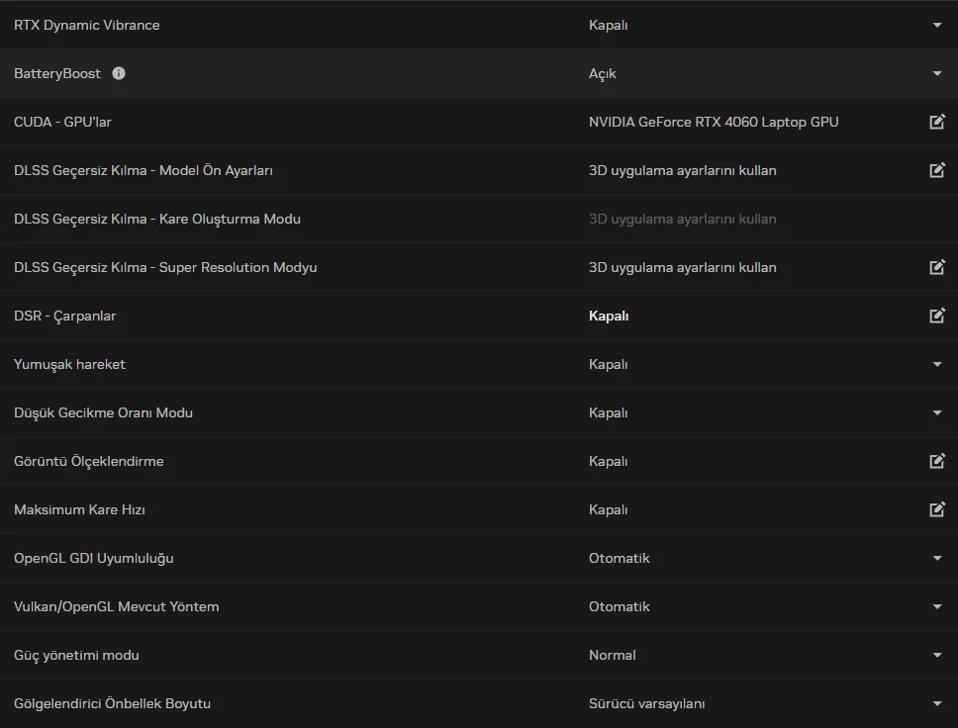Expand the OpenGL GDI Uyumluluğu dropdown
Image resolution: width=958 pixels, height=728 pixels.
[937, 558]
